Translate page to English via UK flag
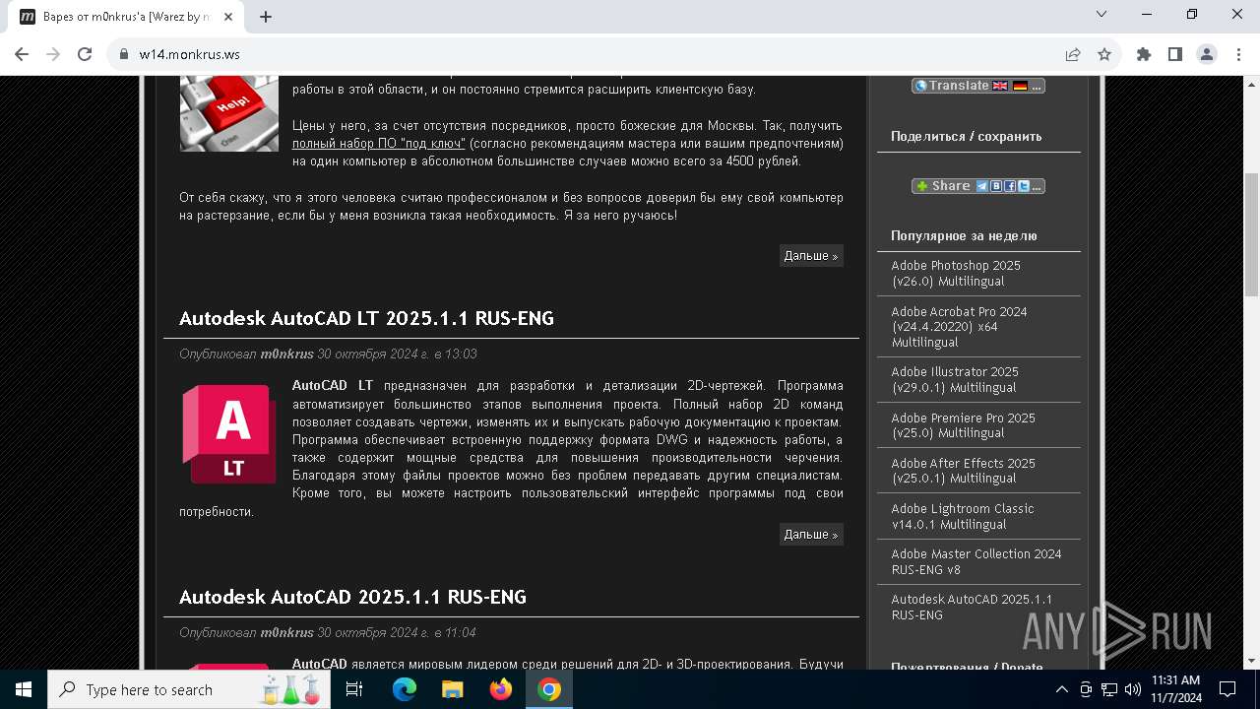1260x709 pixels. (1000, 86)
